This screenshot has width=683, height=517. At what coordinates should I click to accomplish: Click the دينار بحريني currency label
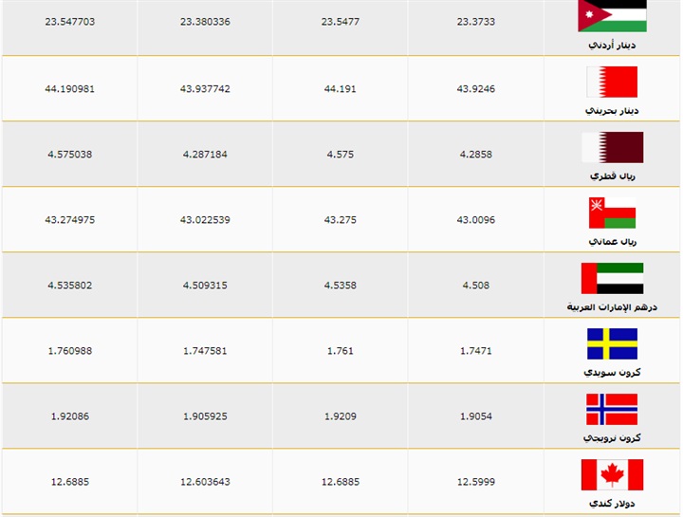pyautogui.click(x=612, y=110)
